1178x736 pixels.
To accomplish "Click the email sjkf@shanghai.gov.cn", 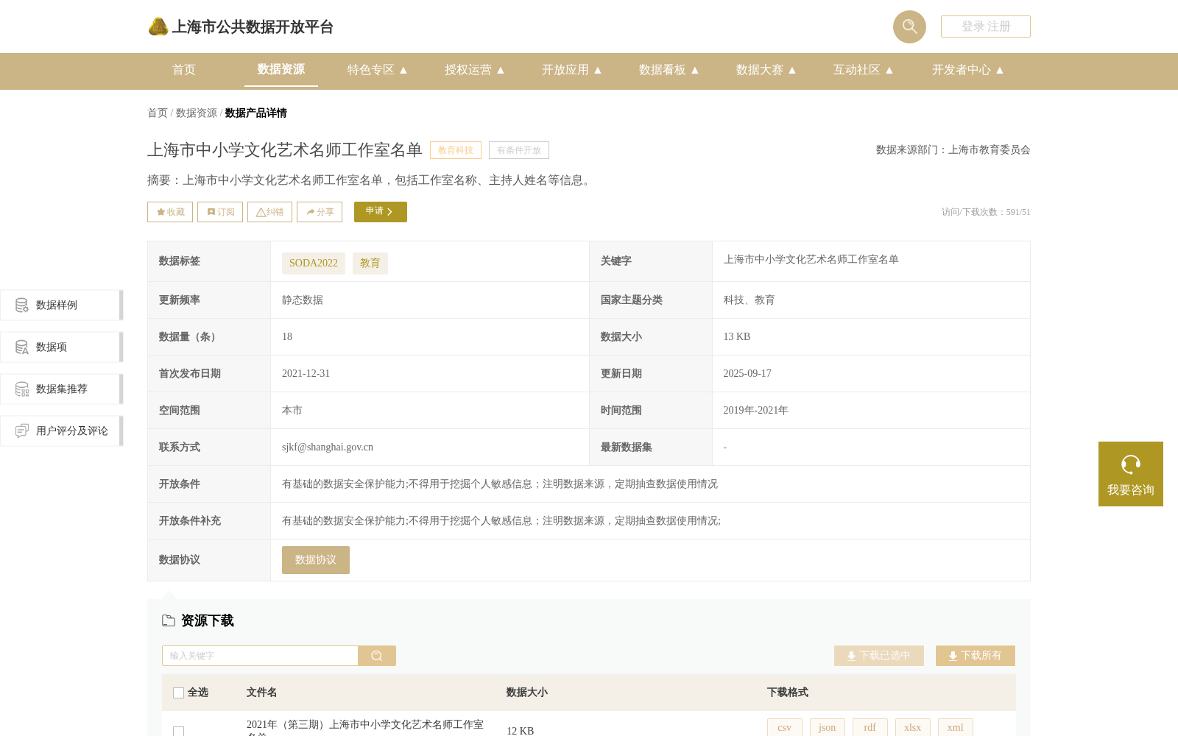I will (x=328, y=447).
